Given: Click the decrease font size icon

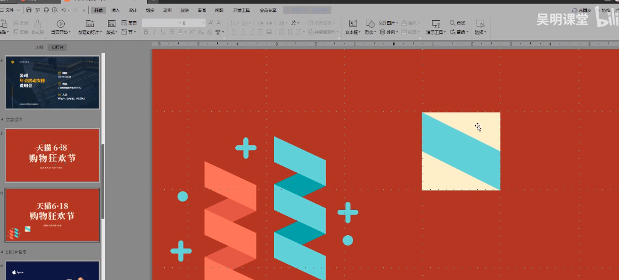Looking at the screenshot, I should click(x=219, y=23).
